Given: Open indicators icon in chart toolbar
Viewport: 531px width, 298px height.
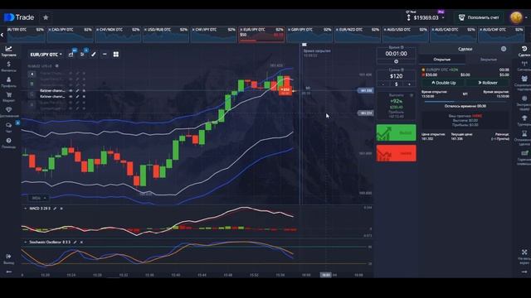Looking at the screenshot, I should [x=82, y=54].
